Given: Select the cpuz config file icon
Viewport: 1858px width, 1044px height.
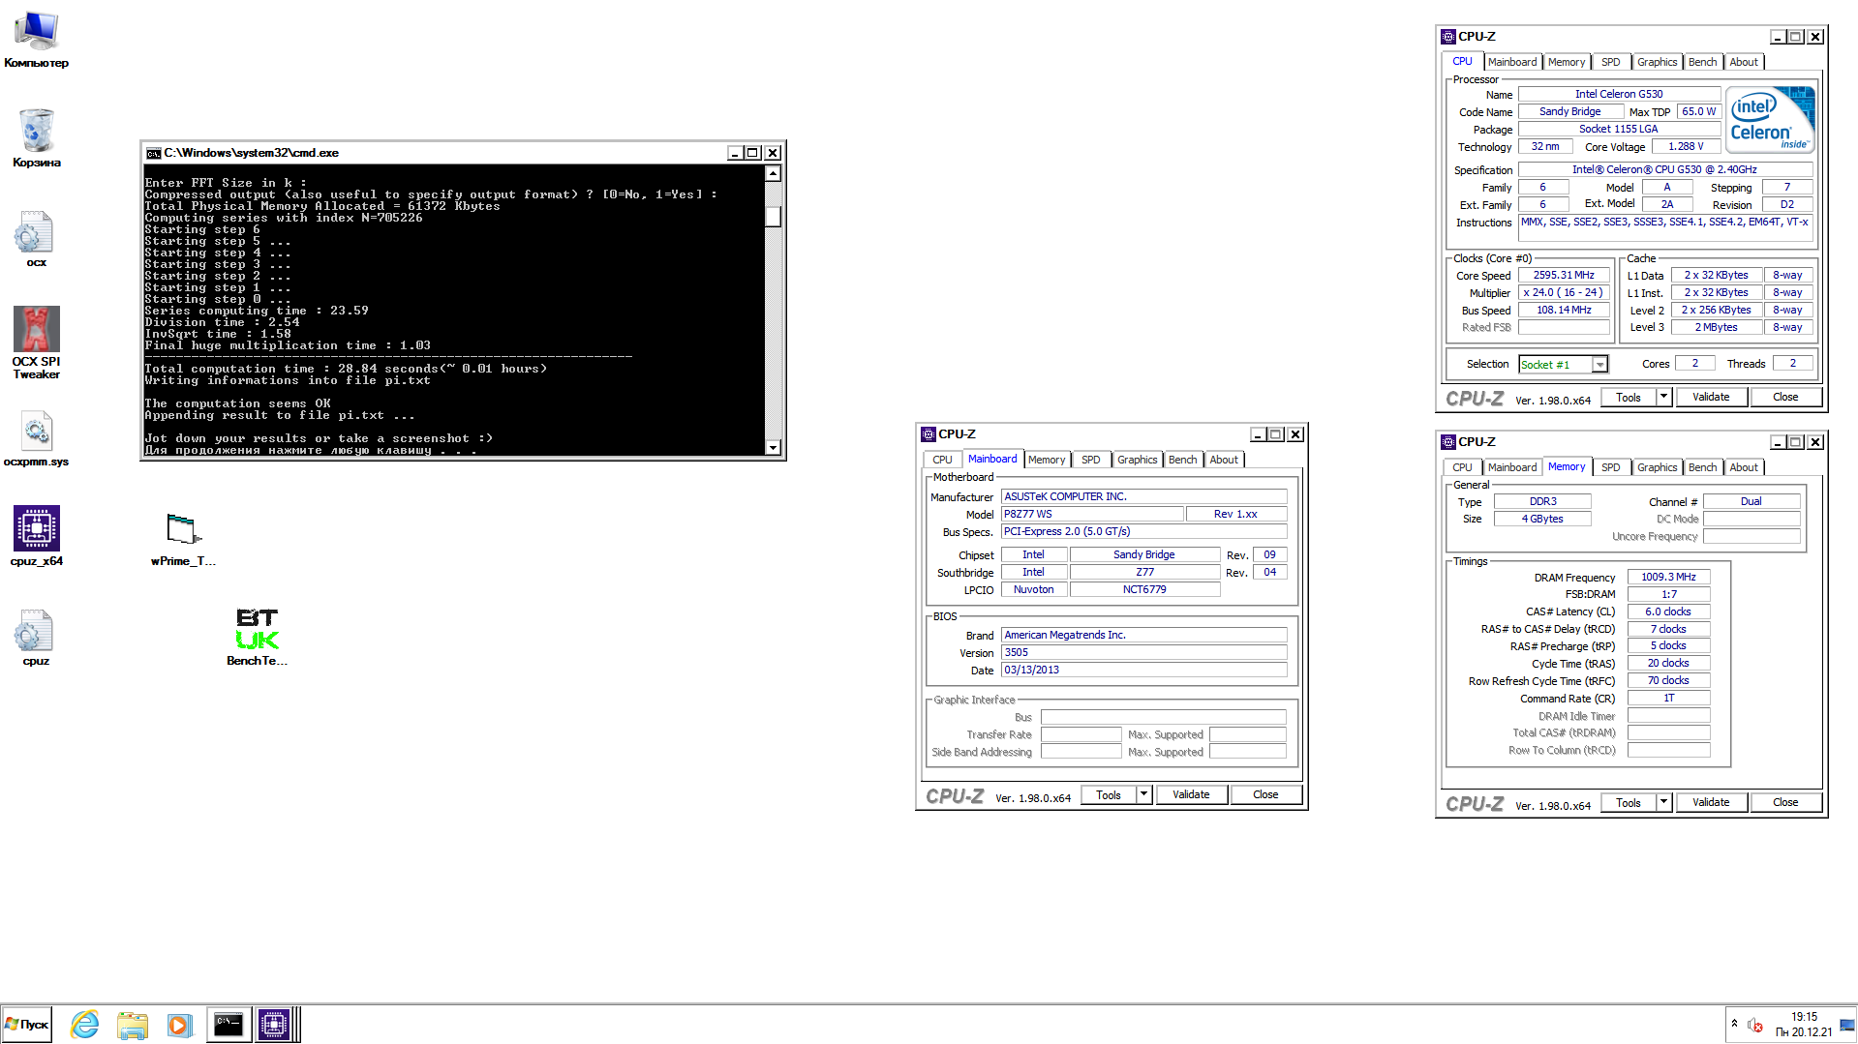Looking at the screenshot, I should click(x=36, y=637).
